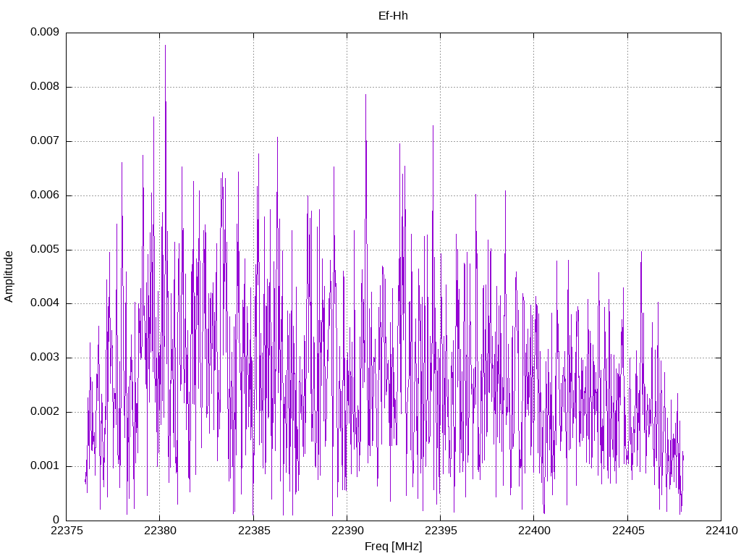Click the plot title Ef-Hh
The width and height of the screenshot is (741, 556).
(393, 16)
